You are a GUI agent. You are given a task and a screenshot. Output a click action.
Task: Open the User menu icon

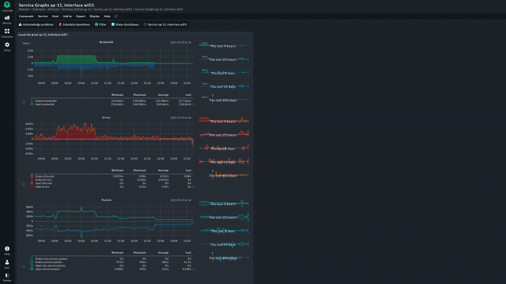[x=7, y=262]
